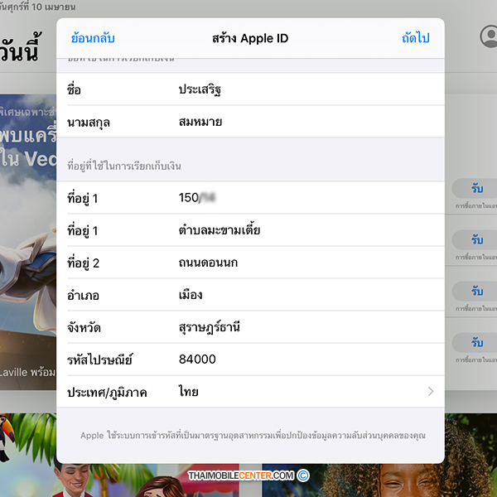Open the account profile icon
The image size is (497, 497).
489,36
